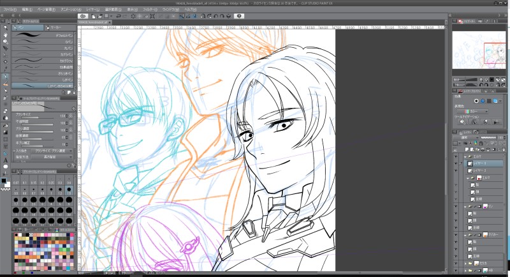Hide レイヤー 1 via eye icon
Image resolution: width=510 pixels, height=277 pixels.
pos(456,163)
